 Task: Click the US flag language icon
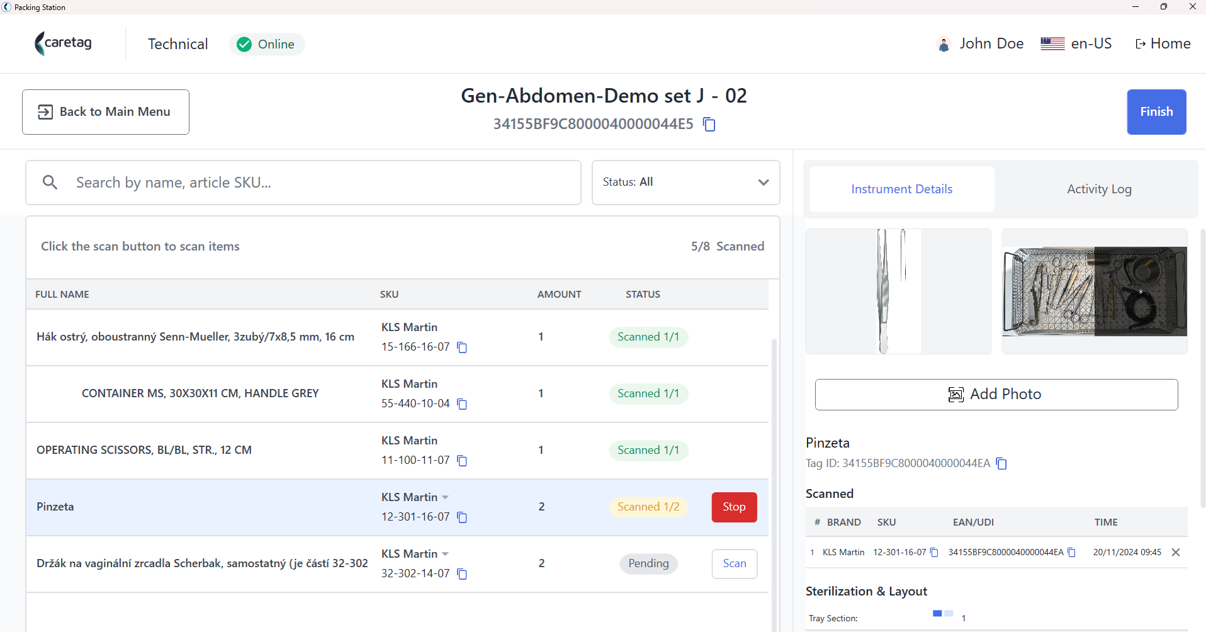(x=1052, y=44)
